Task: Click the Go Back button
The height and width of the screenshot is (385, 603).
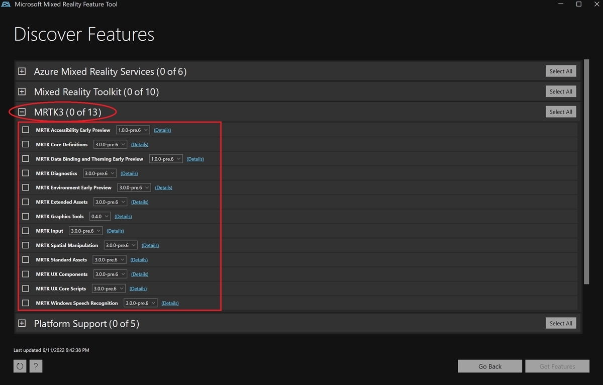Action: [489, 366]
